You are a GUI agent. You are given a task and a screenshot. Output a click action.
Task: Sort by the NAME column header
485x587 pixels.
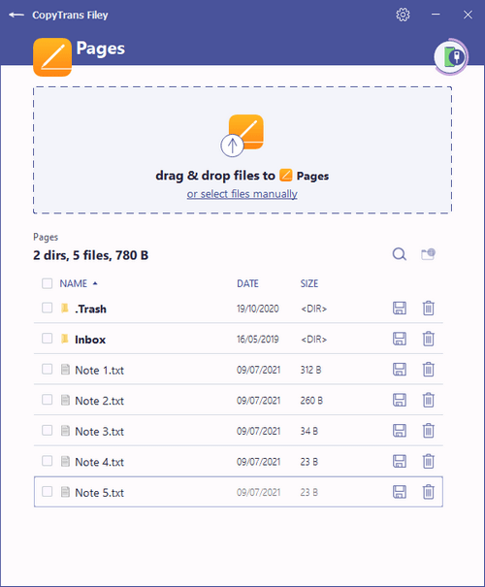click(74, 283)
